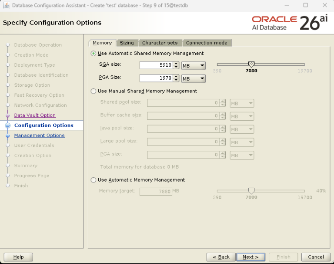The image size is (334, 264).
Task: Open the Buffer cache size unit dropdown
Action: click(242, 116)
